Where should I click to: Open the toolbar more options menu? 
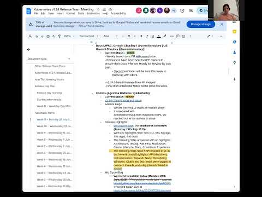coord(190,36)
